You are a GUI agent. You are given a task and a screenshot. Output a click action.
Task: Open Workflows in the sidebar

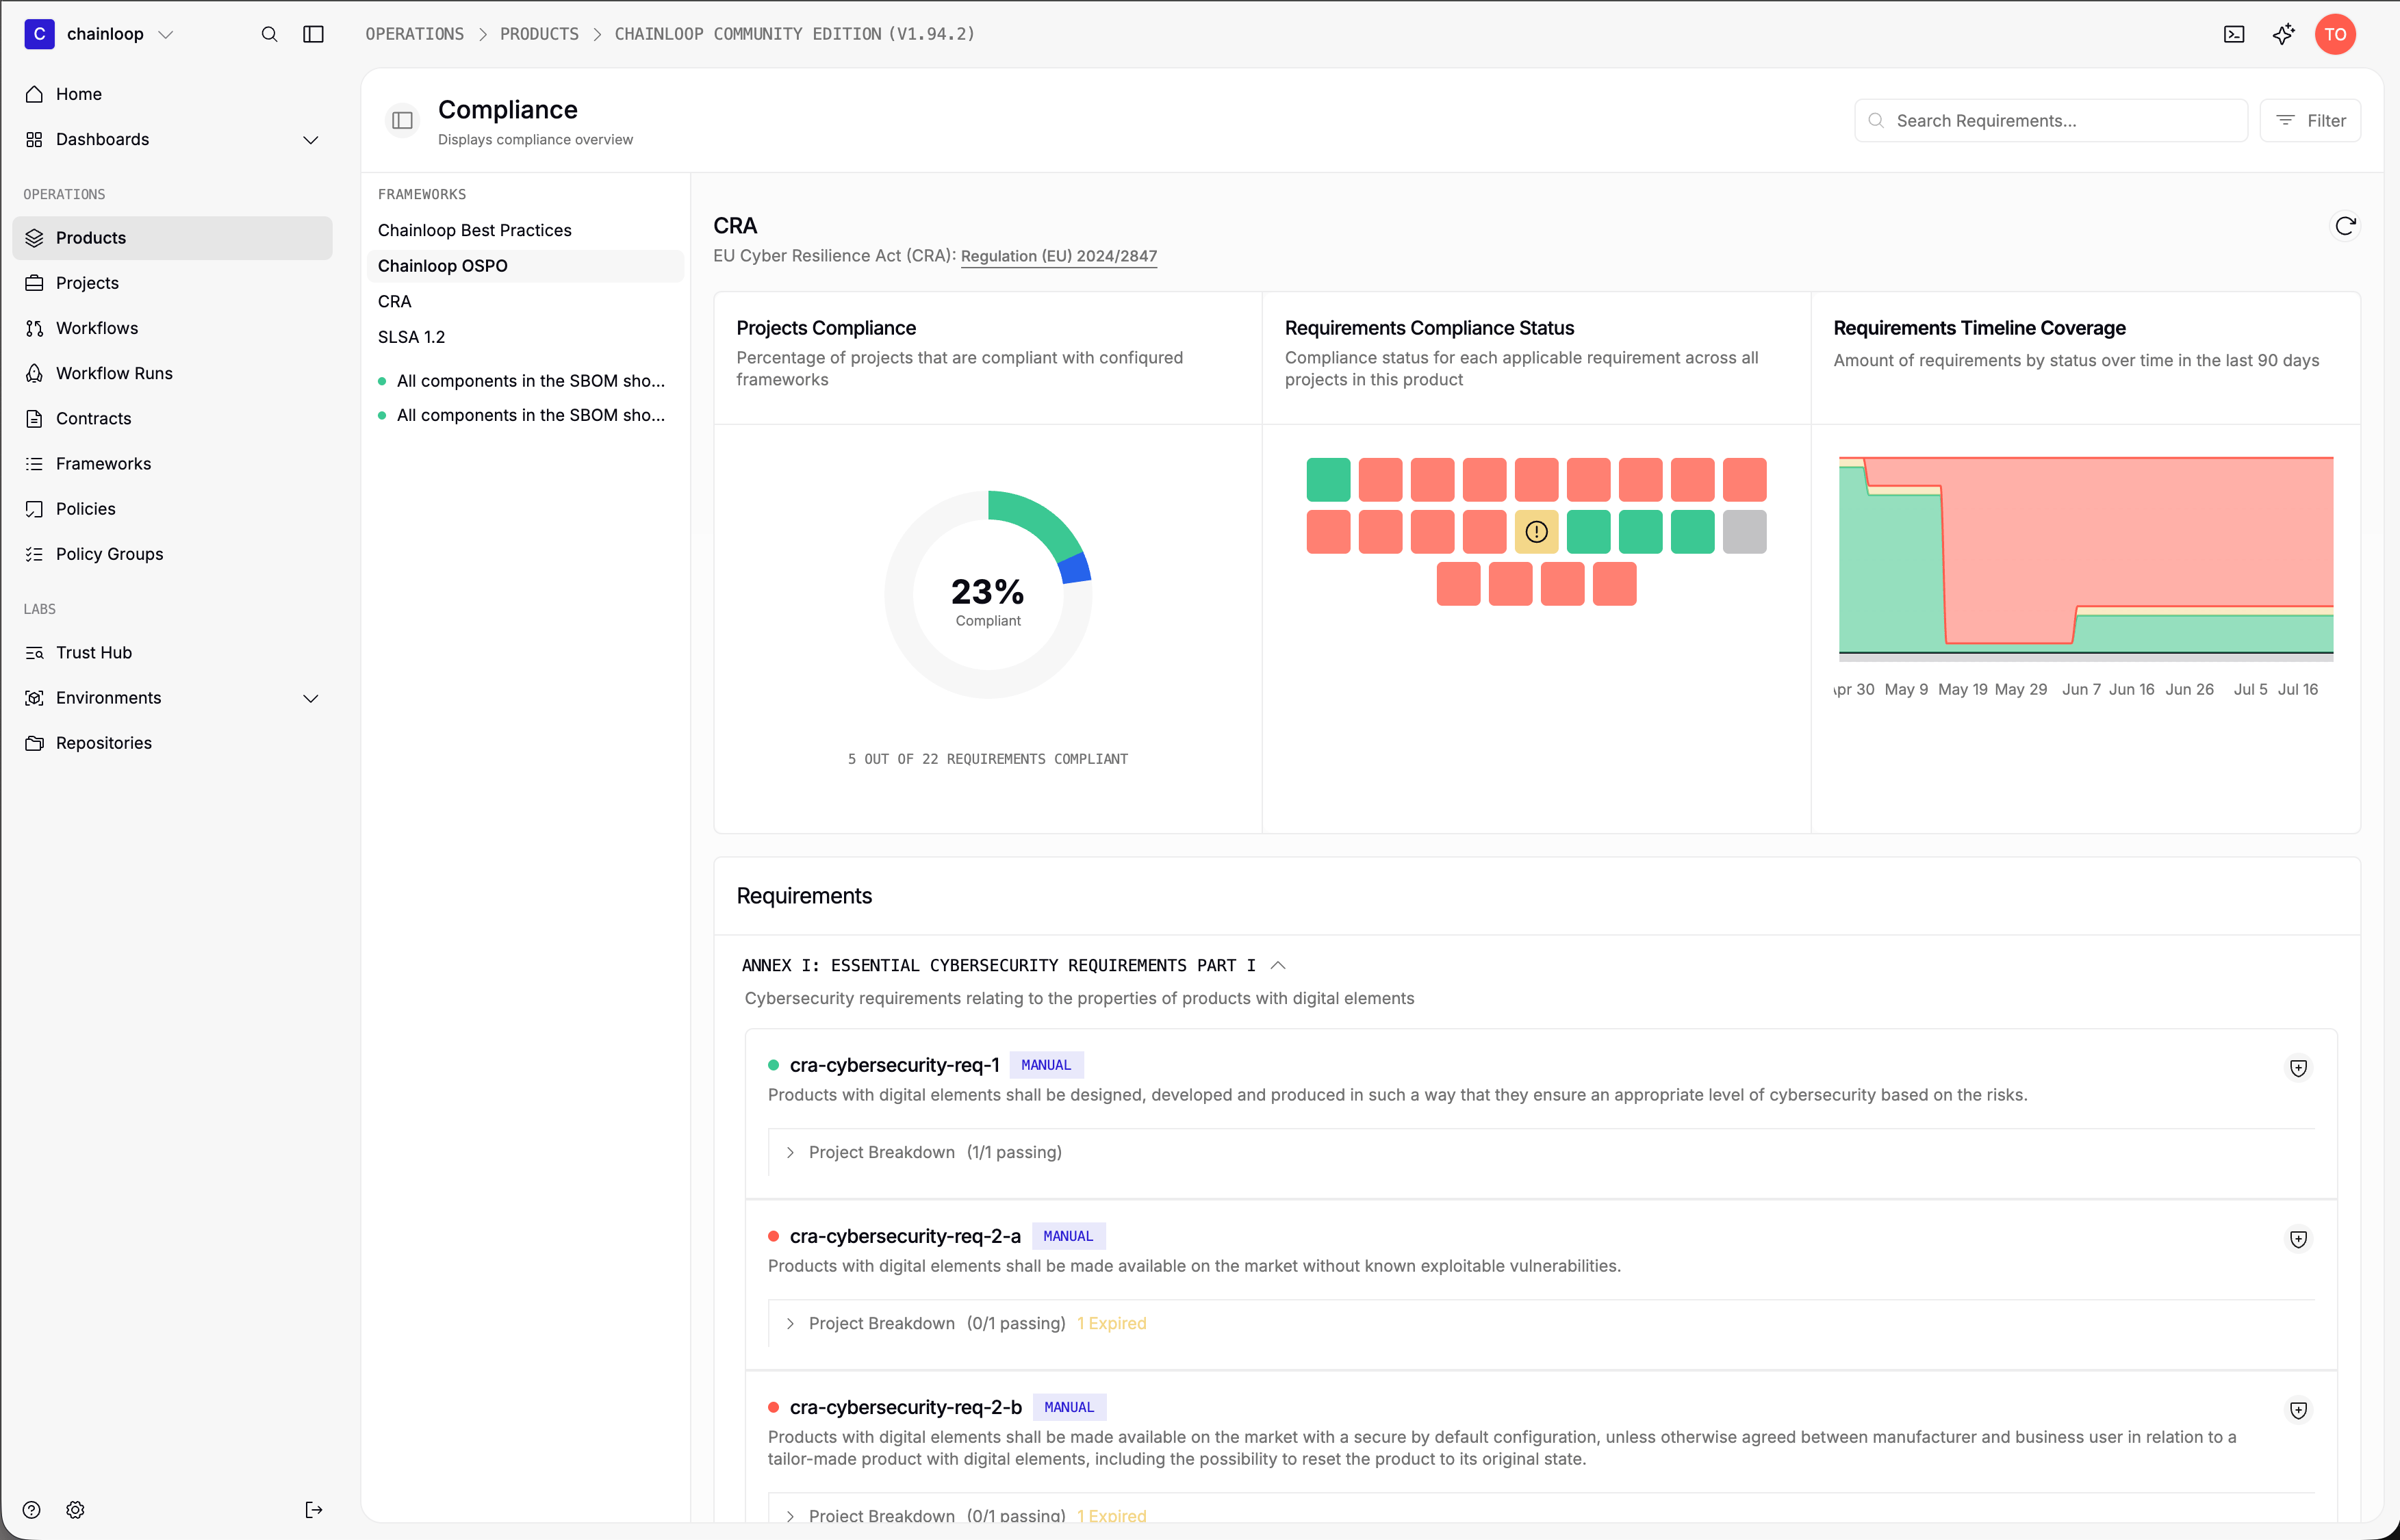pos(172,328)
